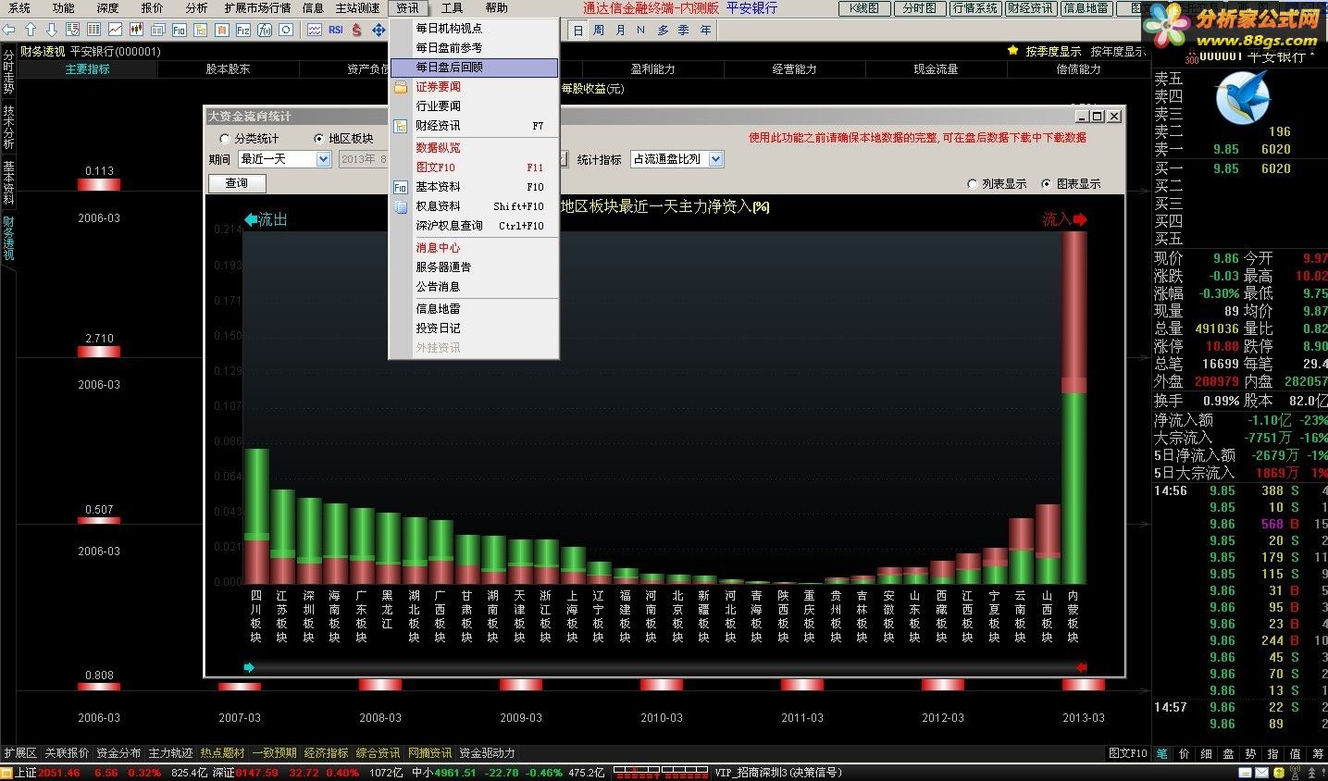Click the red grid table toolbar icon
1328x781 pixels.
(x=93, y=30)
